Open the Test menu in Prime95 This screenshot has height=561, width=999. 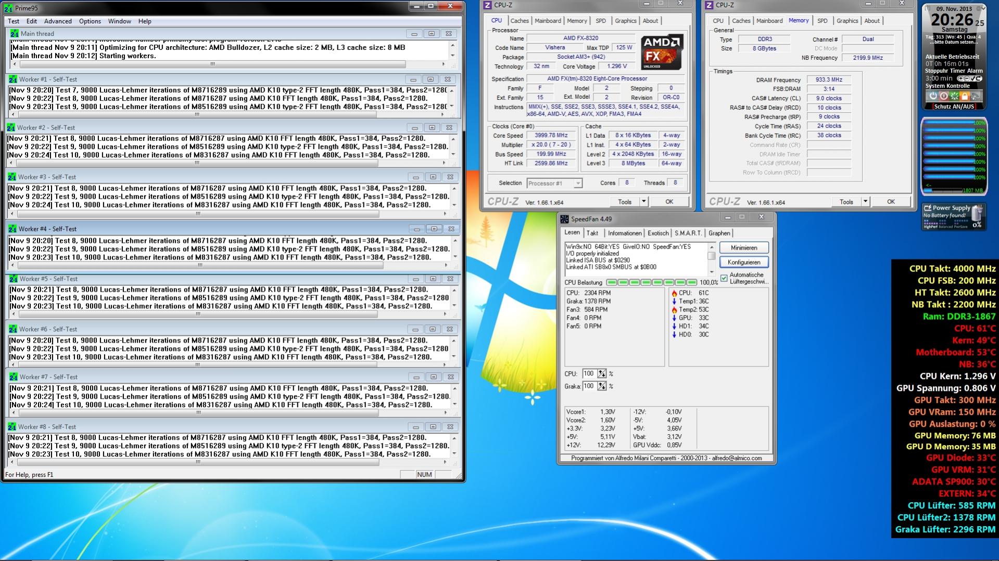[14, 21]
